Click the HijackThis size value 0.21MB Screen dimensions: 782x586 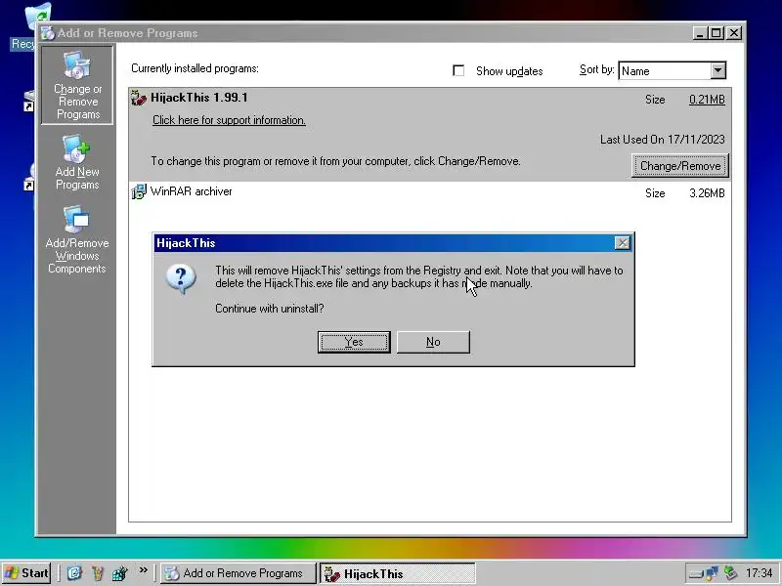pyautogui.click(x=707, y=100)
